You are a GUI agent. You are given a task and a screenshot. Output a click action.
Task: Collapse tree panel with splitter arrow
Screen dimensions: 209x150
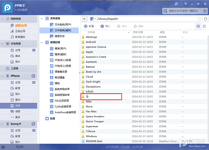coord(79,73)
